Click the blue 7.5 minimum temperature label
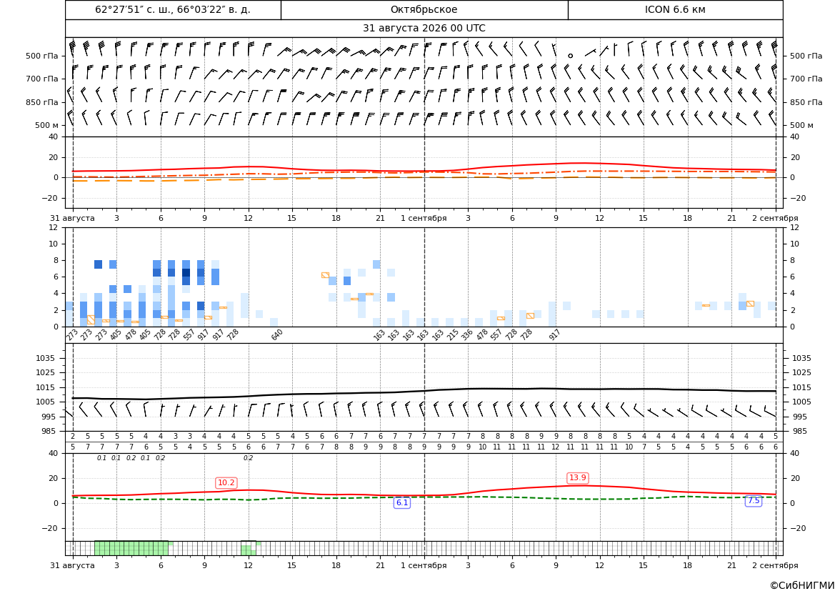 click(x=754, y=501)
